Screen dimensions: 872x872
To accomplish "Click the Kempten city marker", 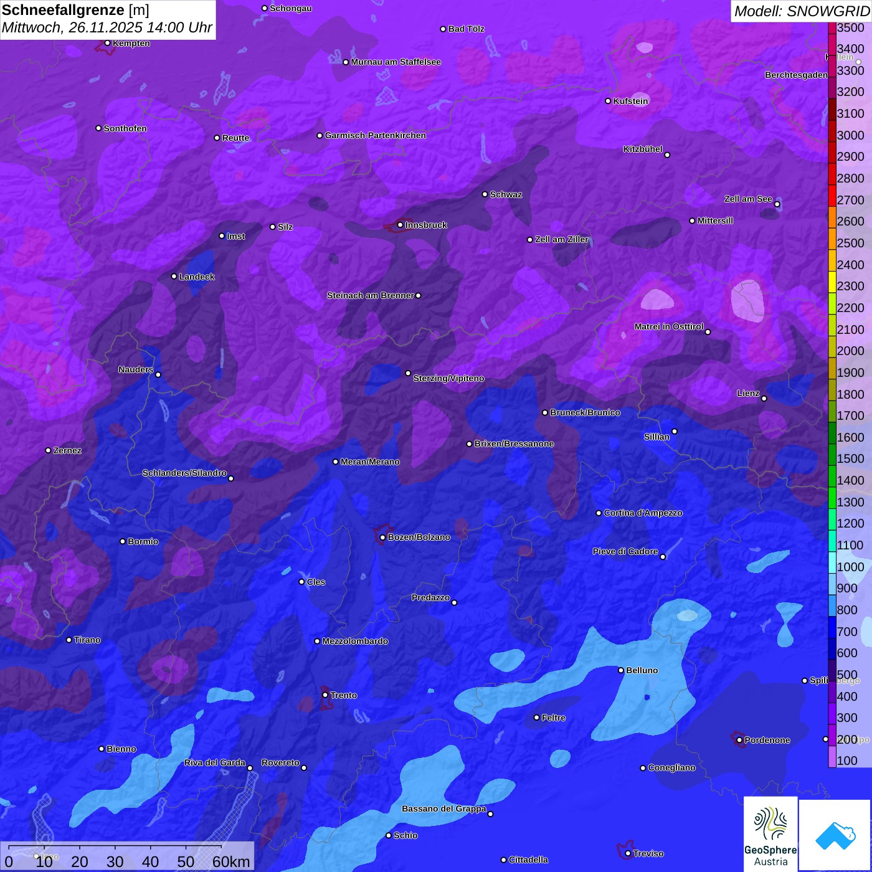I will point(107,43).
